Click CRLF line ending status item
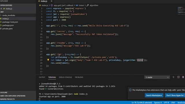Screen dimensions: 185x104 point(173,103)
